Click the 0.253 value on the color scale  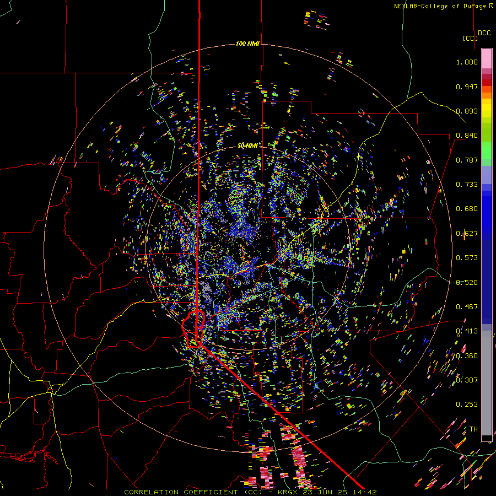[x=467, y=405]
